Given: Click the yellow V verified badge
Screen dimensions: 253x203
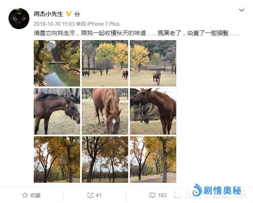Looking at the screenshot, I should [69, 14].
